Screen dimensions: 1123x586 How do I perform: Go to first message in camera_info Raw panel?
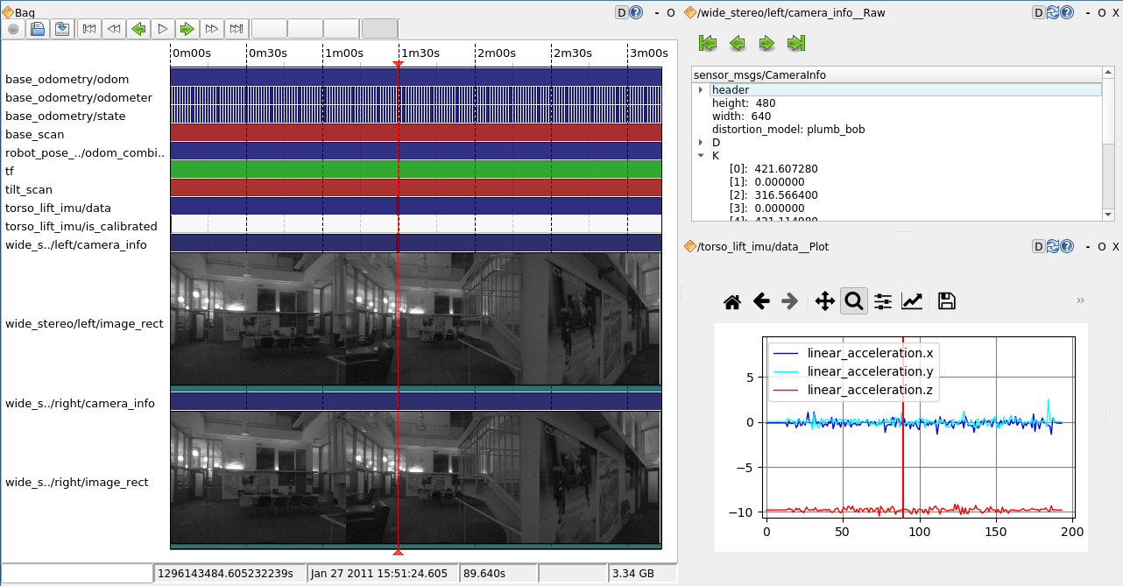click(708, 43)
